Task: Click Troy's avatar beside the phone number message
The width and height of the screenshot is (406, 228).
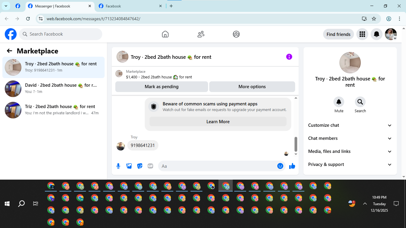Action: [x=121, y=146]
